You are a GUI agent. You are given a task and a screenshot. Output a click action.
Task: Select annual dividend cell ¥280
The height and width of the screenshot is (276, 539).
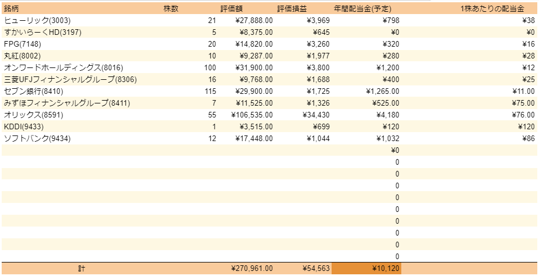point(391,56)
